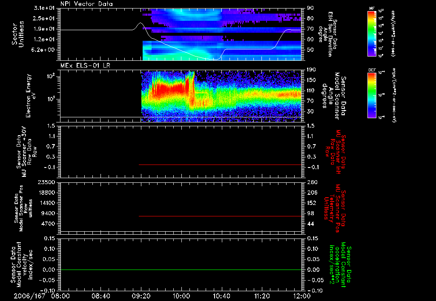The width and height of the screenshot is (436, 301).
Task: Click the "MU Scanner +30V Raw Data" axis label
Action: click(x=27, y=152)
